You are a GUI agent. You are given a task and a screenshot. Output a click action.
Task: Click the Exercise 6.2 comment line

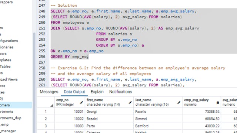pos(138,68)
